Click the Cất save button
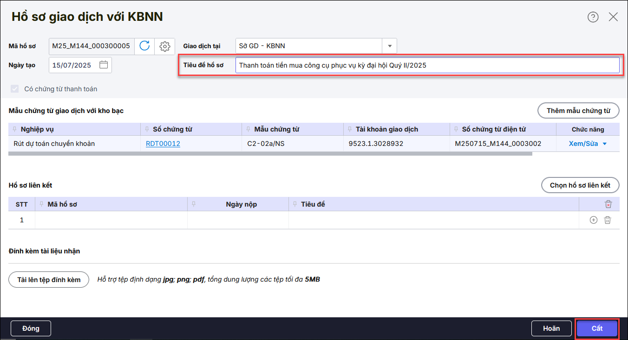 click(597, 328)
